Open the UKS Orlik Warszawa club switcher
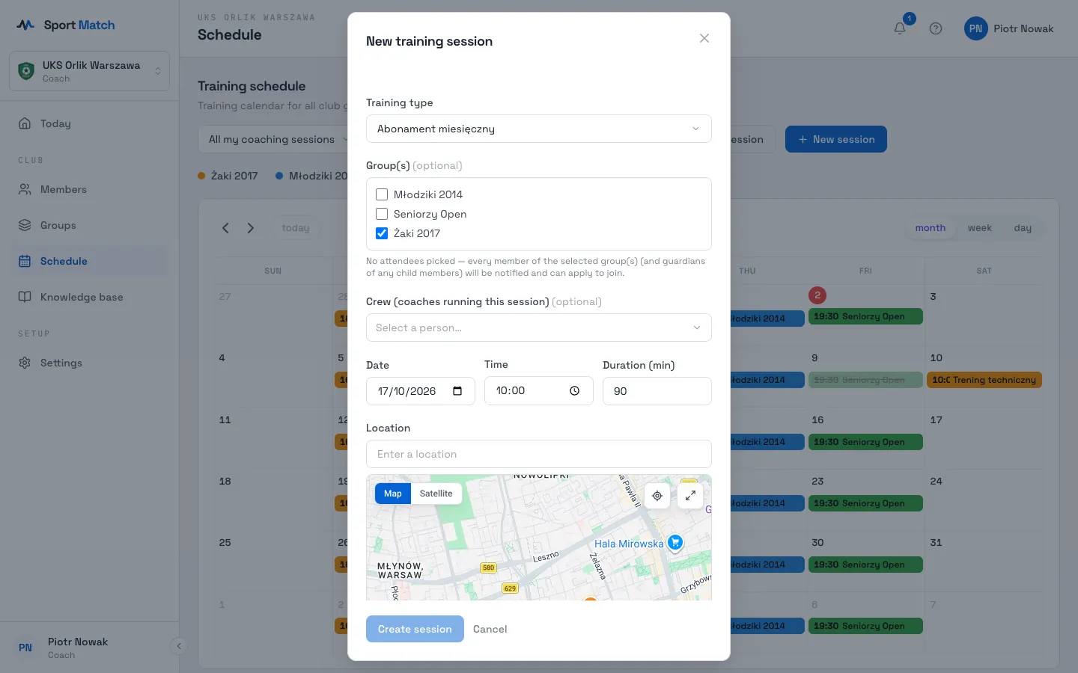The height and width of the screenshot is (673, 1078). [x=90, y=71]
